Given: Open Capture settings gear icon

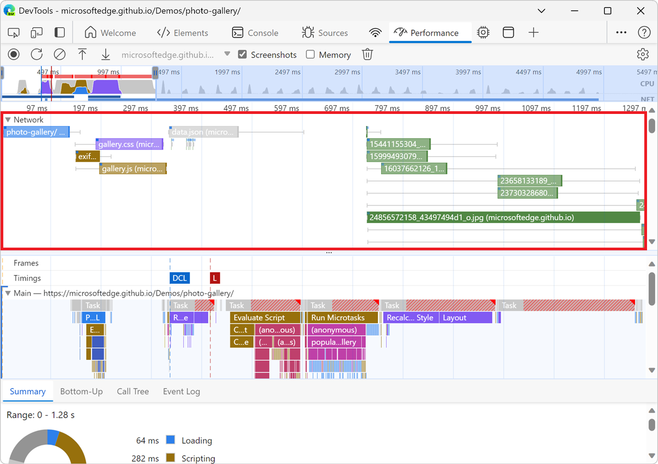Looking at the screenshot, I should 643,54.
